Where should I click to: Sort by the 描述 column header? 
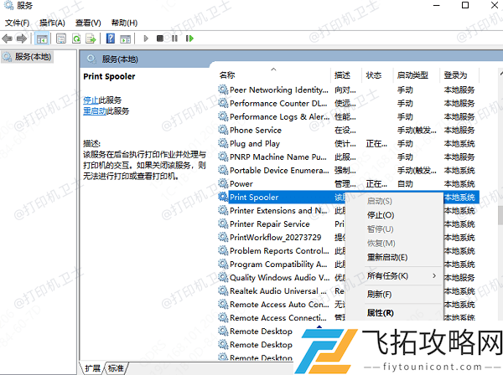342,75
